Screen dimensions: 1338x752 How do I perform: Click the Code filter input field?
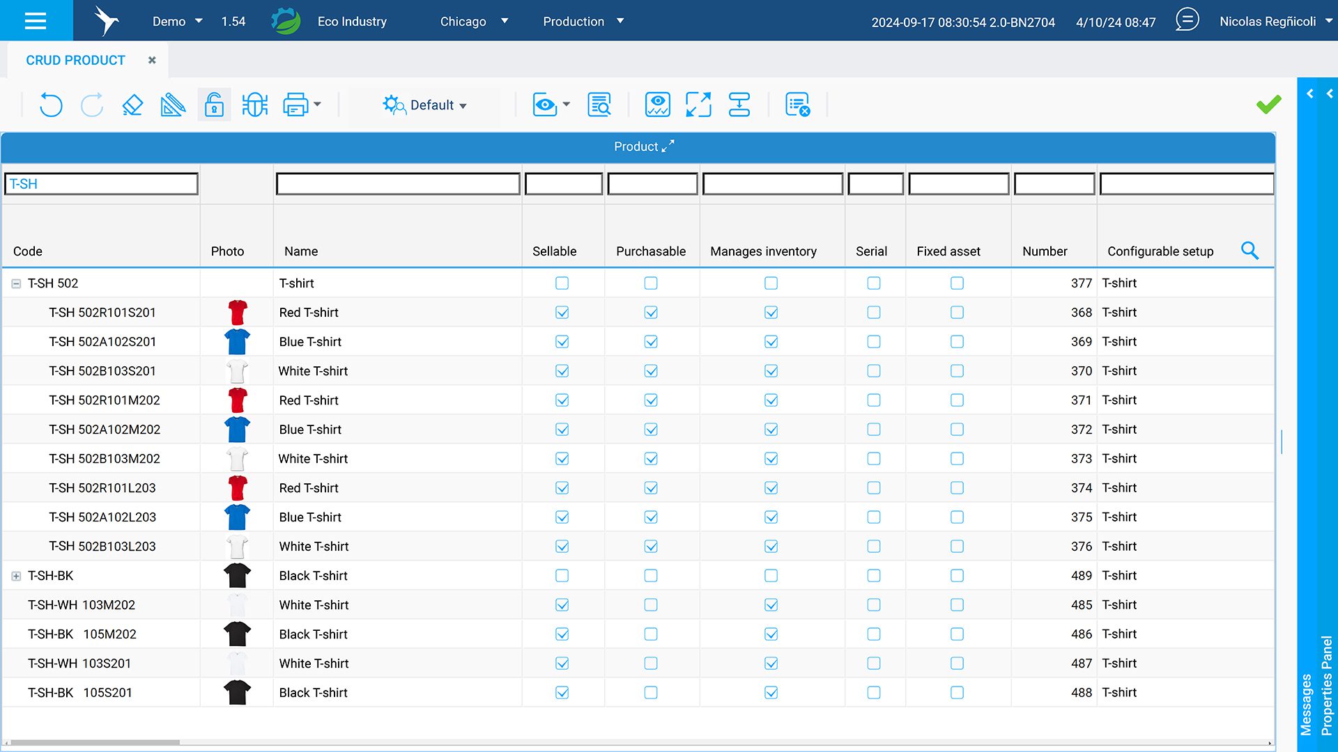tap(102, 185)
